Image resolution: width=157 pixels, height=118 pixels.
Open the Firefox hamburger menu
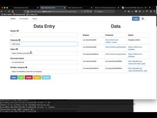coord(155,11)
